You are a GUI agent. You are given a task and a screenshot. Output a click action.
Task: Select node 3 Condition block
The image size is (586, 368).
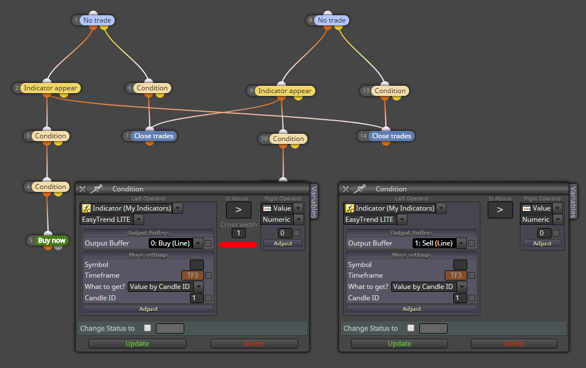click(x=50, y=136)
